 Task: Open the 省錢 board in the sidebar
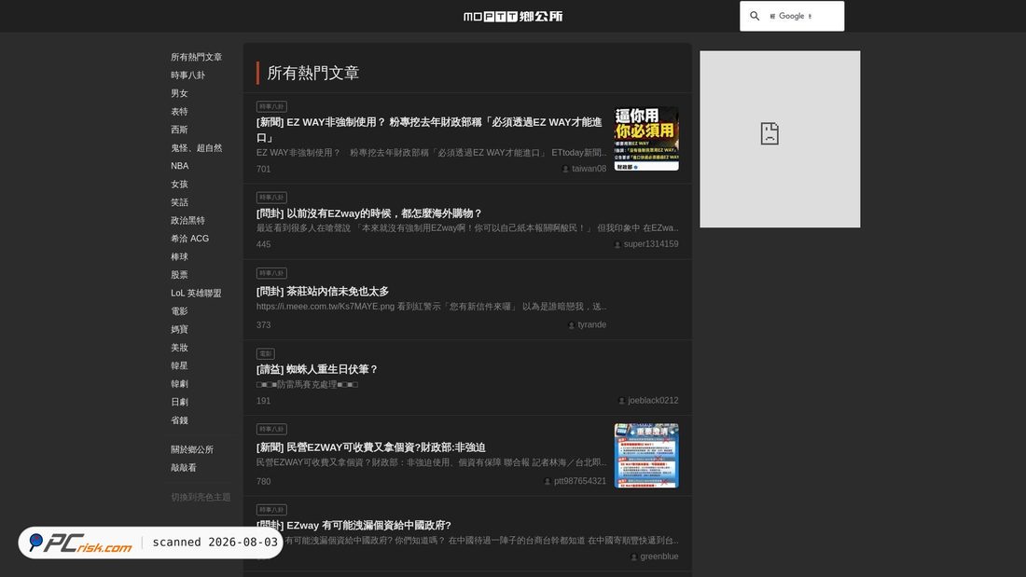[179, 420]
